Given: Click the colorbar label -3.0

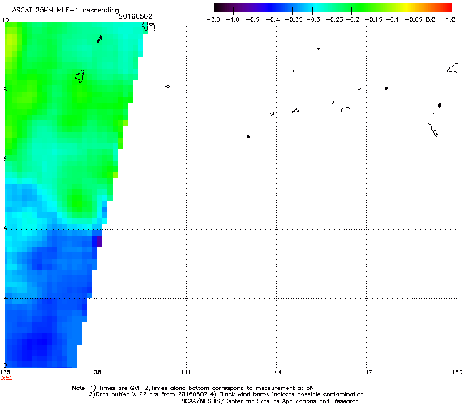Looking at the screenshot, I should [x=213, y=20].
